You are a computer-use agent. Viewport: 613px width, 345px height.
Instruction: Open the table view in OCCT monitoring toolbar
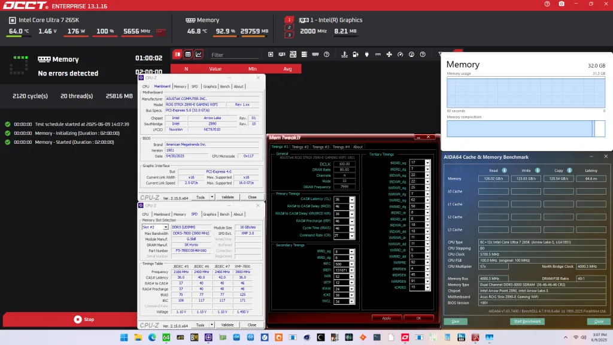tap(187, 54)
